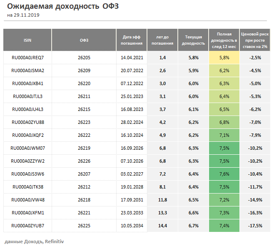Click the yellow 5,8% full yield cell
This screenshot has height=249, width=274.
tap(224, 58)
